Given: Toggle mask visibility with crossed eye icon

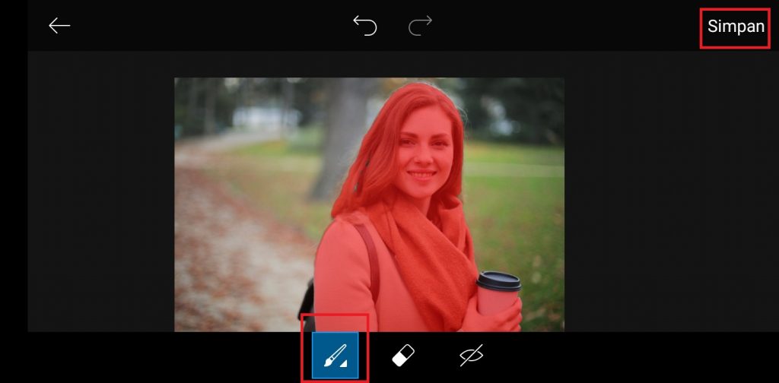Looking at the screenshot, I should point(471,356).
